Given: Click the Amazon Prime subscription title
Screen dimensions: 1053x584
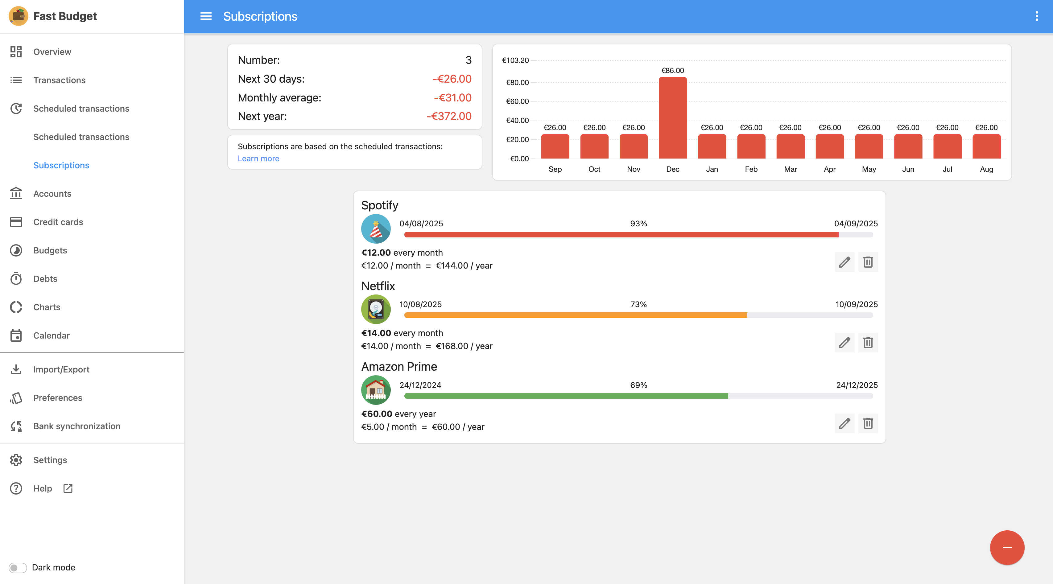Looking at the screenshot, I should [399, 367].
